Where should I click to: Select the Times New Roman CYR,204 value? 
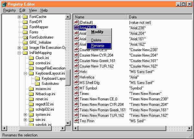[102, 105]
